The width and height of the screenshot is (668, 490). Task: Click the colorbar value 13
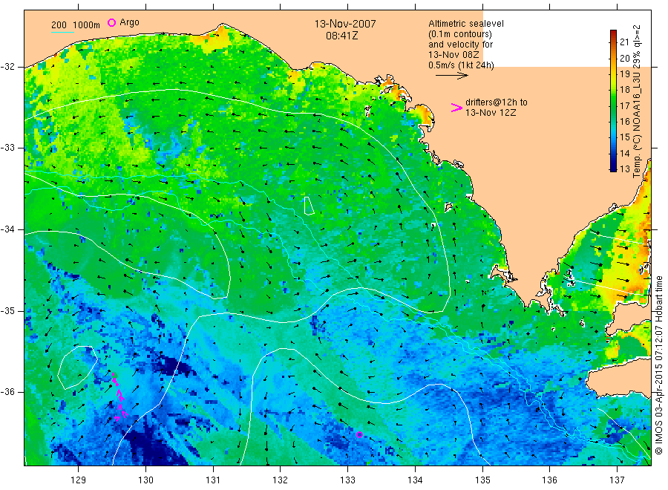coord(624,169)
